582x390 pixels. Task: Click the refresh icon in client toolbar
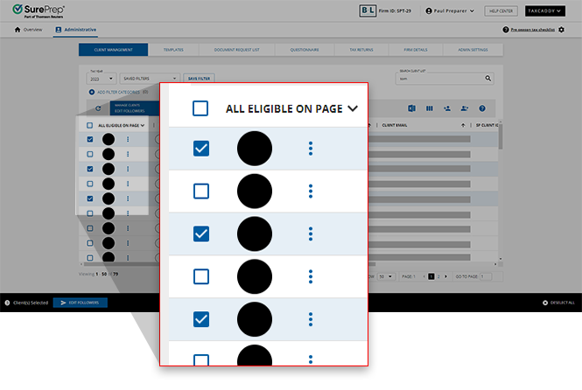pyautogui.click(x=98, y=108)
